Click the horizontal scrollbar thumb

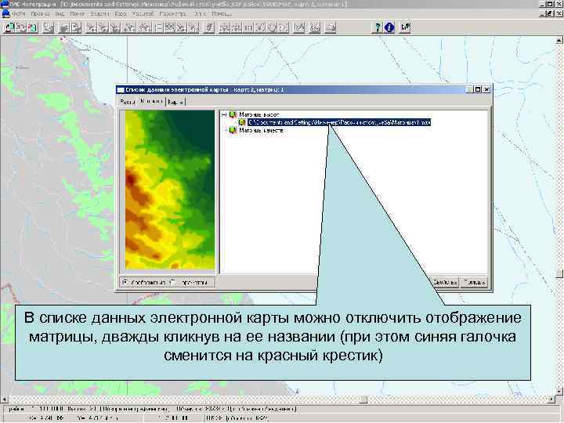363,399
